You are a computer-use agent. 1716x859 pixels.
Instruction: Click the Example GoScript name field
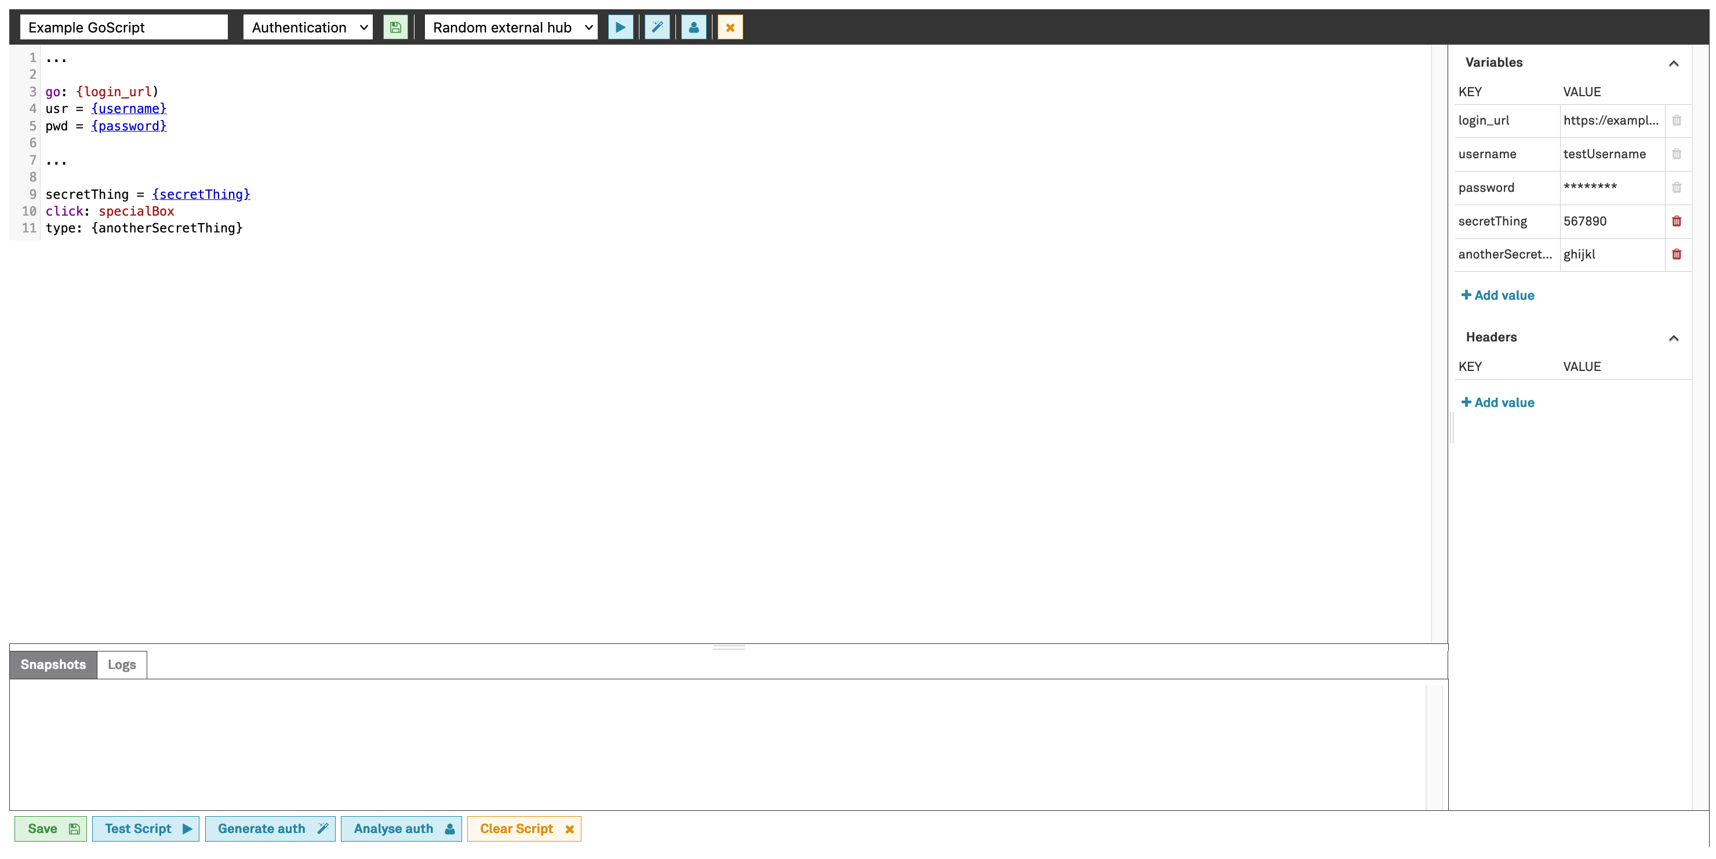(x=124, y=27)
